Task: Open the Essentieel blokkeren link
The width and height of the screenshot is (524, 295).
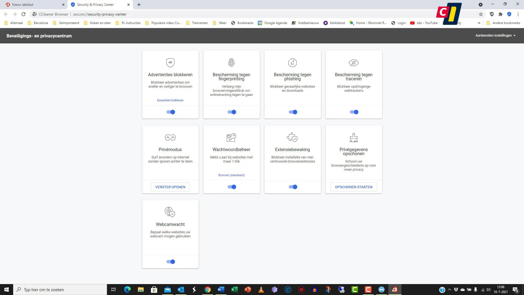Action: [x=170, y=100]
